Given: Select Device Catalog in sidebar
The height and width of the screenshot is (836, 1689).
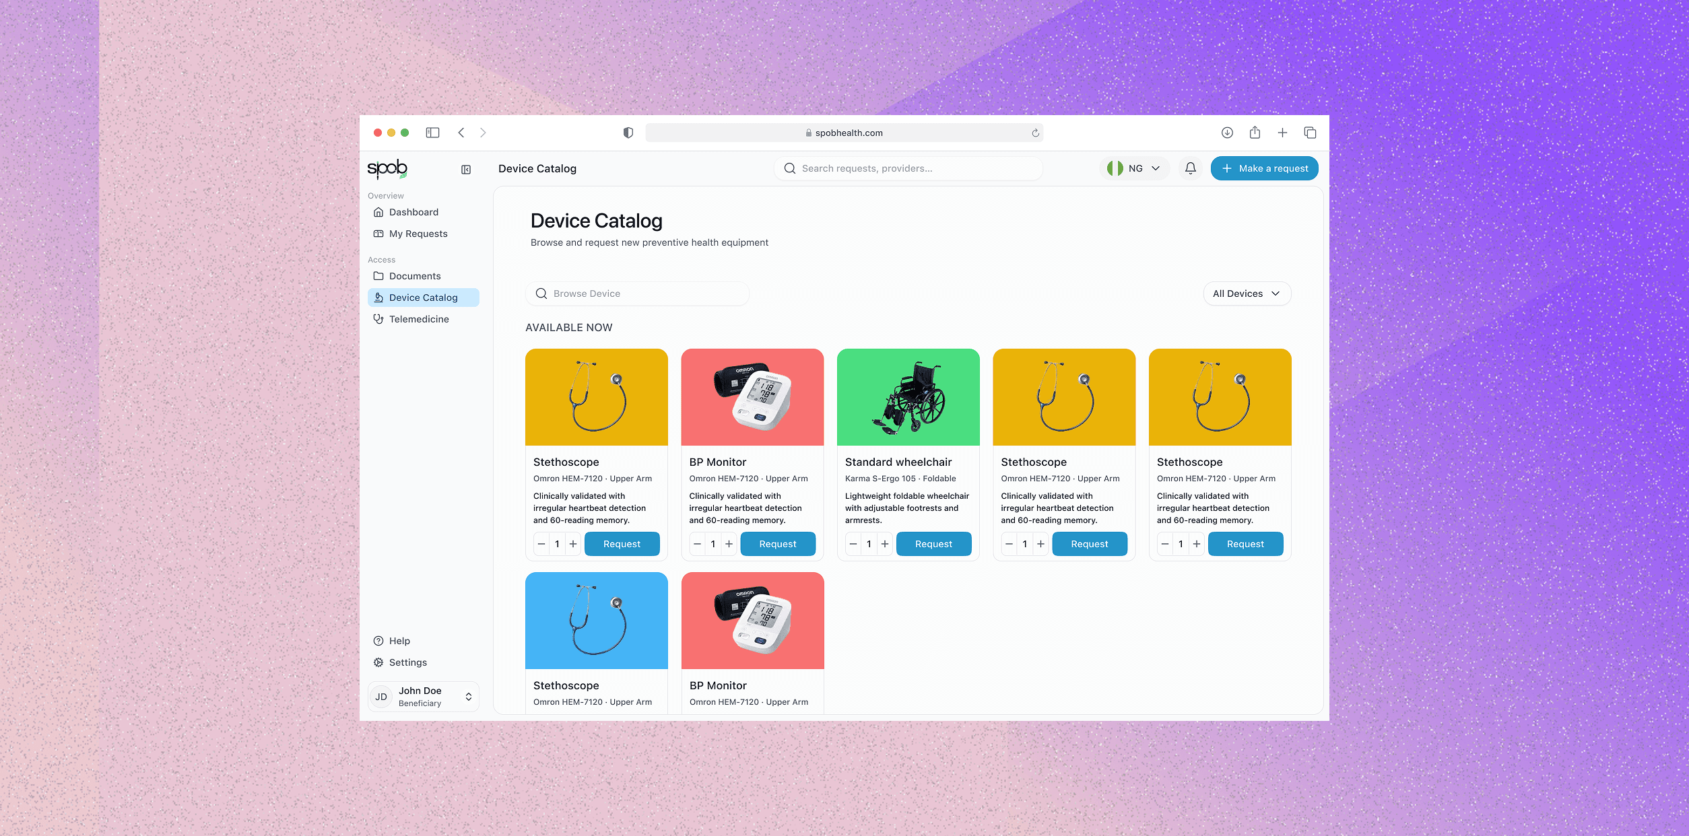Looking at the screenshot, I should 423,298.
